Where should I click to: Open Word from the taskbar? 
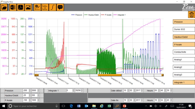click(79, 106)
